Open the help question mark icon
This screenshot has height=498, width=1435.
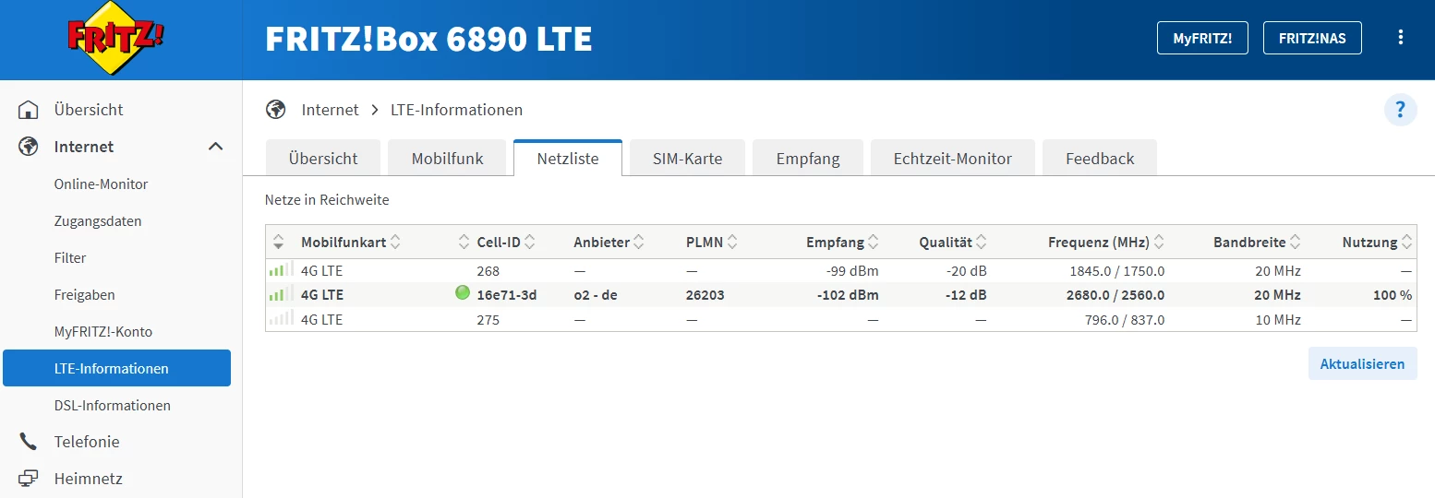click(x=1400, y=110)
